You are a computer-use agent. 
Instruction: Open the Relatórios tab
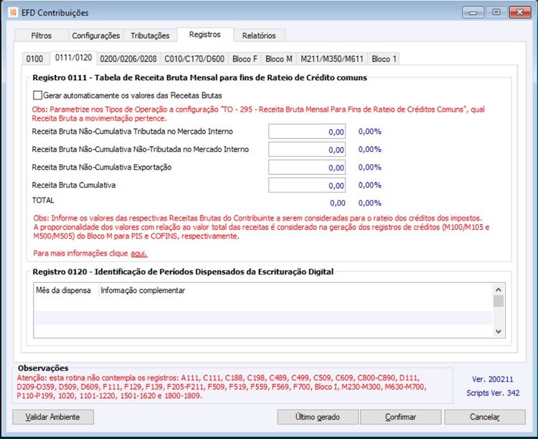[x=259, y=36]
